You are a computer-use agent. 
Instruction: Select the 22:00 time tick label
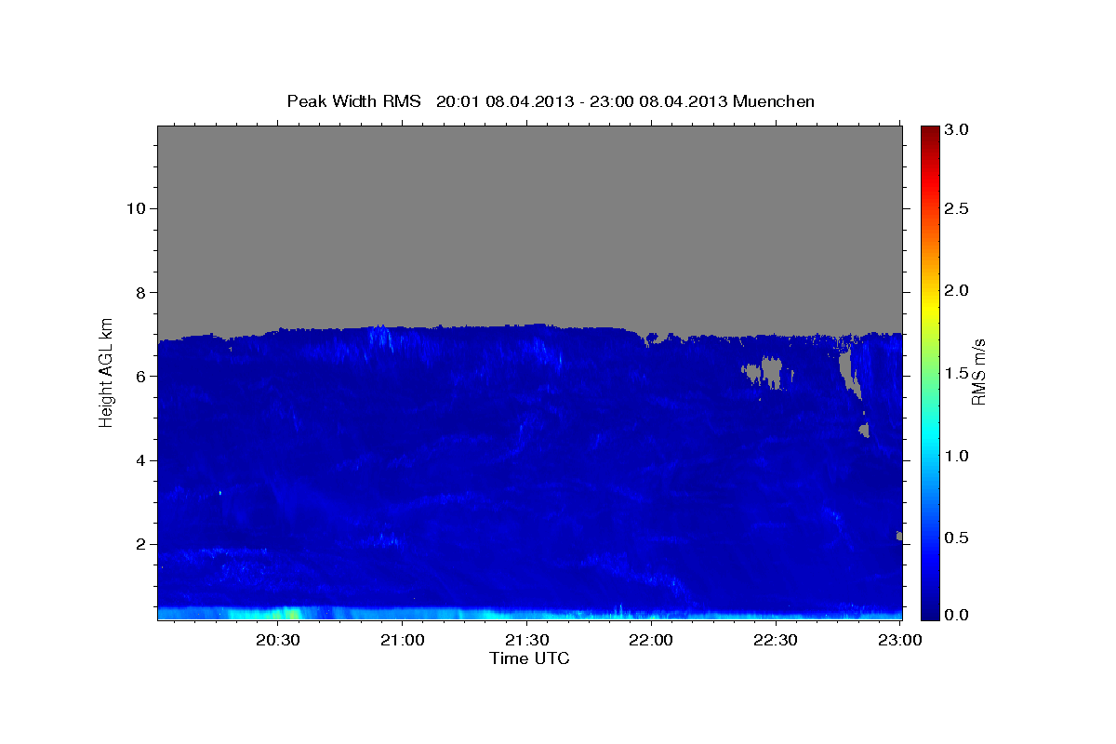point(651,640)
